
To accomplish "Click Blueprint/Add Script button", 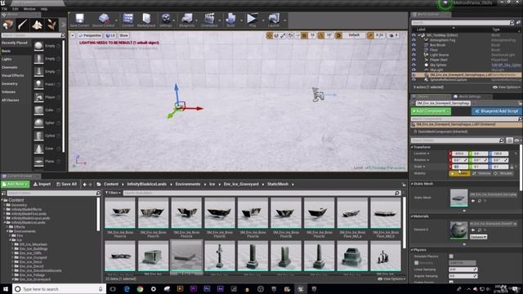I will 497,111.
